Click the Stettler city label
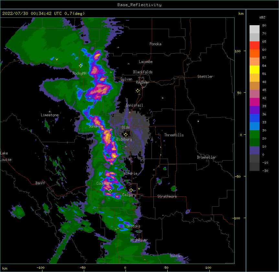This screenshot has height=272, width=279. (205, 77)
